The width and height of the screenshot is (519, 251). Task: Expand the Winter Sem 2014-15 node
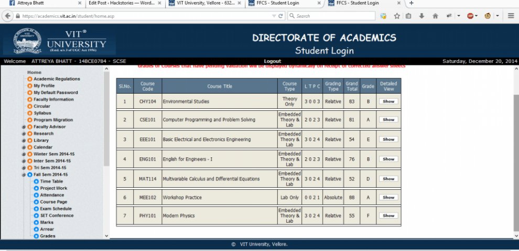(24, 154)
